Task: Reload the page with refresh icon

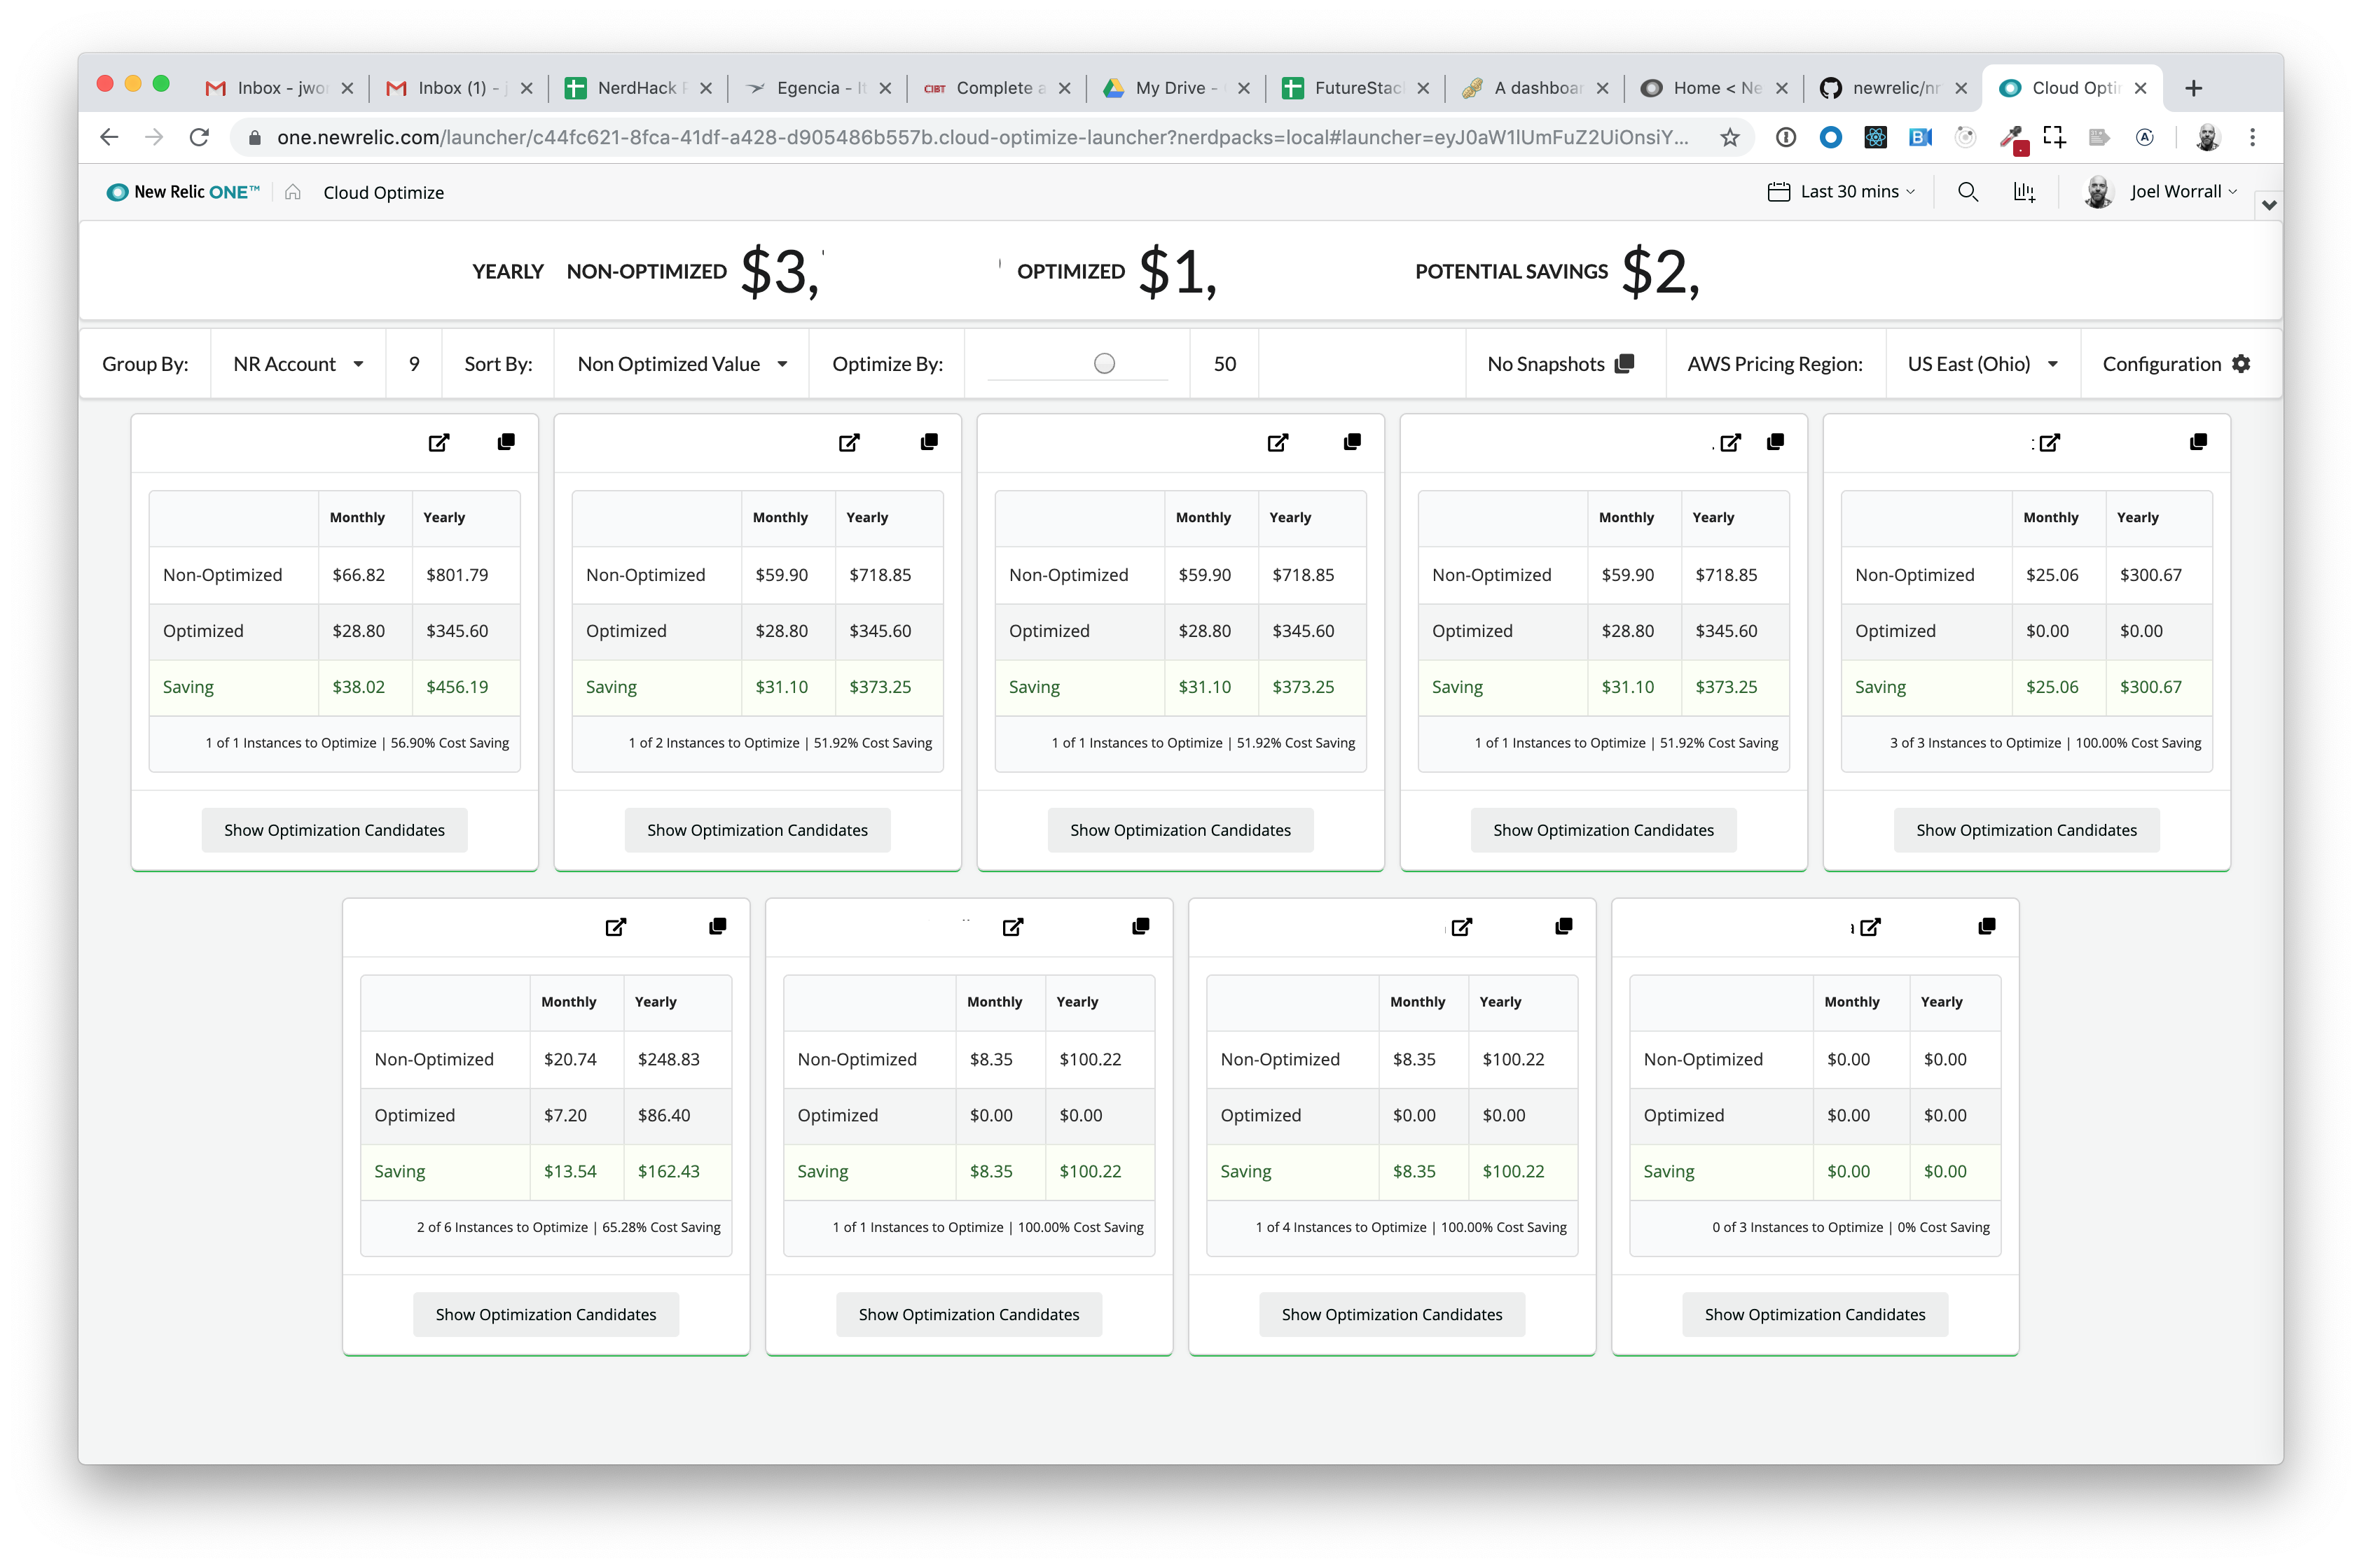Action: [x=199, y=137]
